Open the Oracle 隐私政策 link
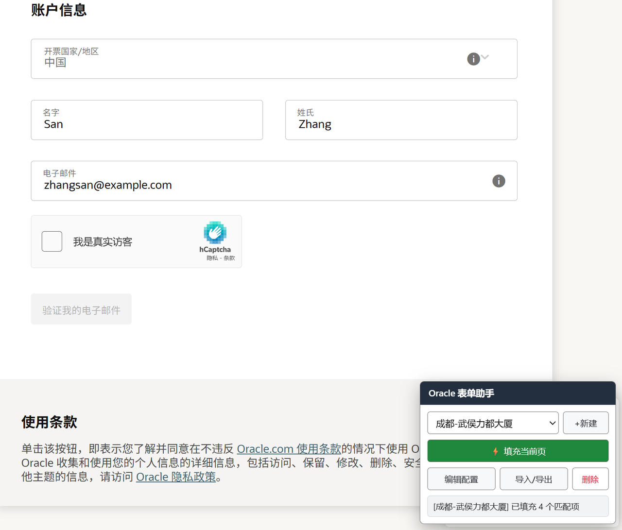 point(176,477)
